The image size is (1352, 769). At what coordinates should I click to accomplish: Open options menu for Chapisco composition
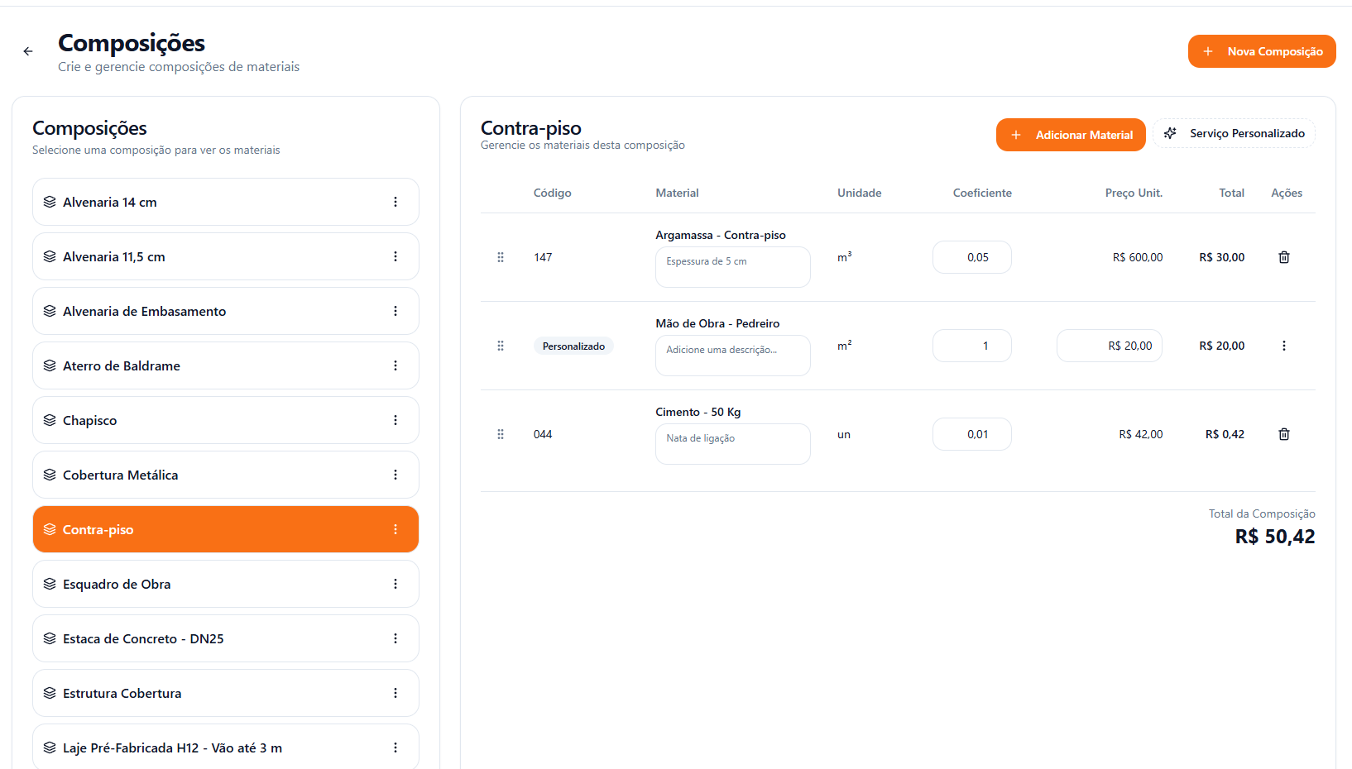pyautogui.click(x=396, y=420)
